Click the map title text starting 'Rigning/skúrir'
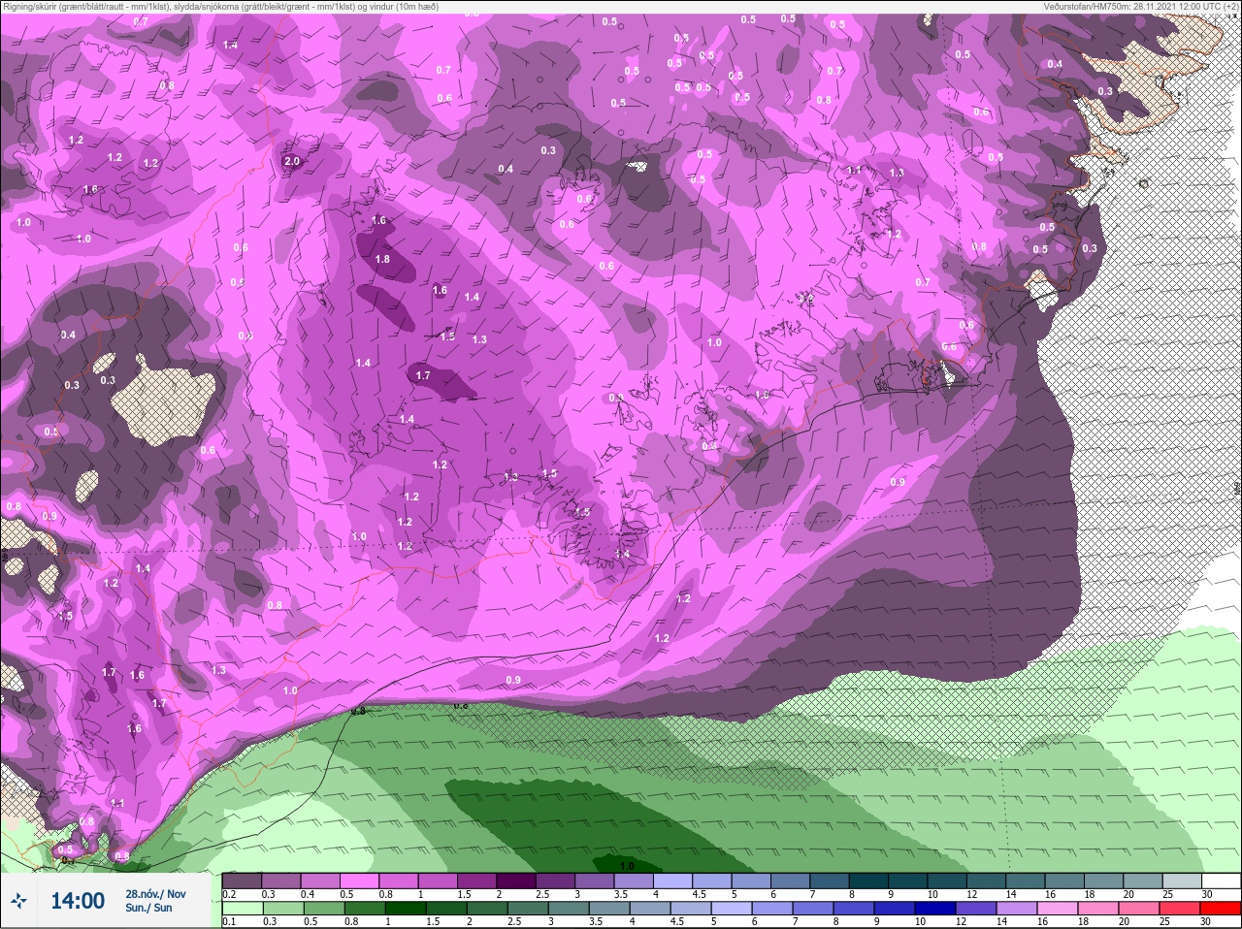 pyautogui.click(x=221, y=6)
